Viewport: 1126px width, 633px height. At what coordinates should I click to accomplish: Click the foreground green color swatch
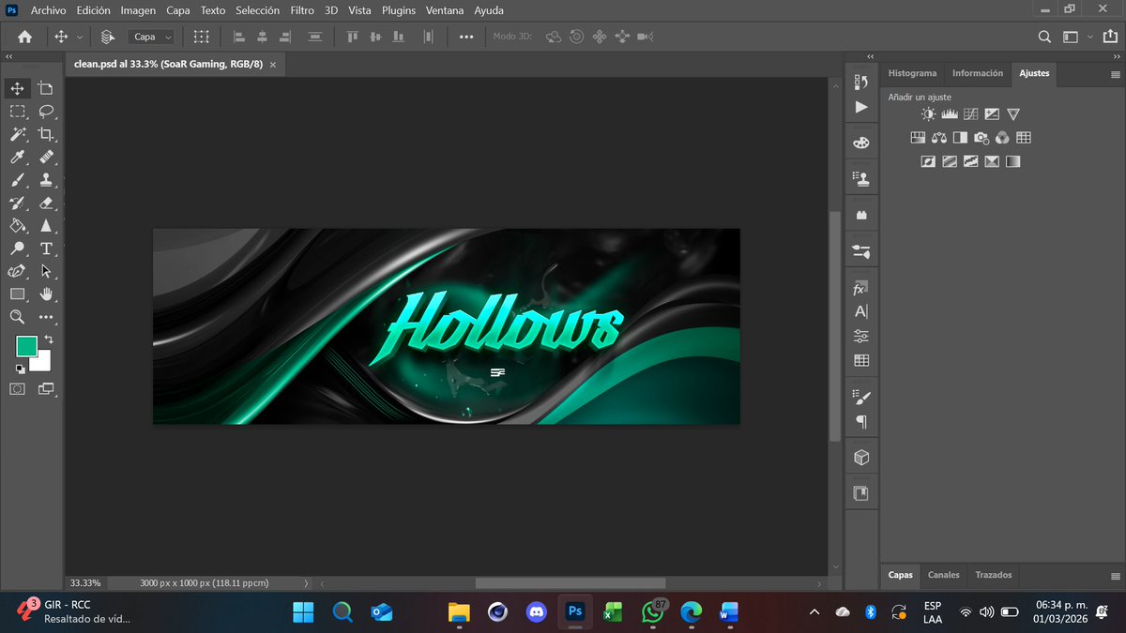click(x=25, y=346)
